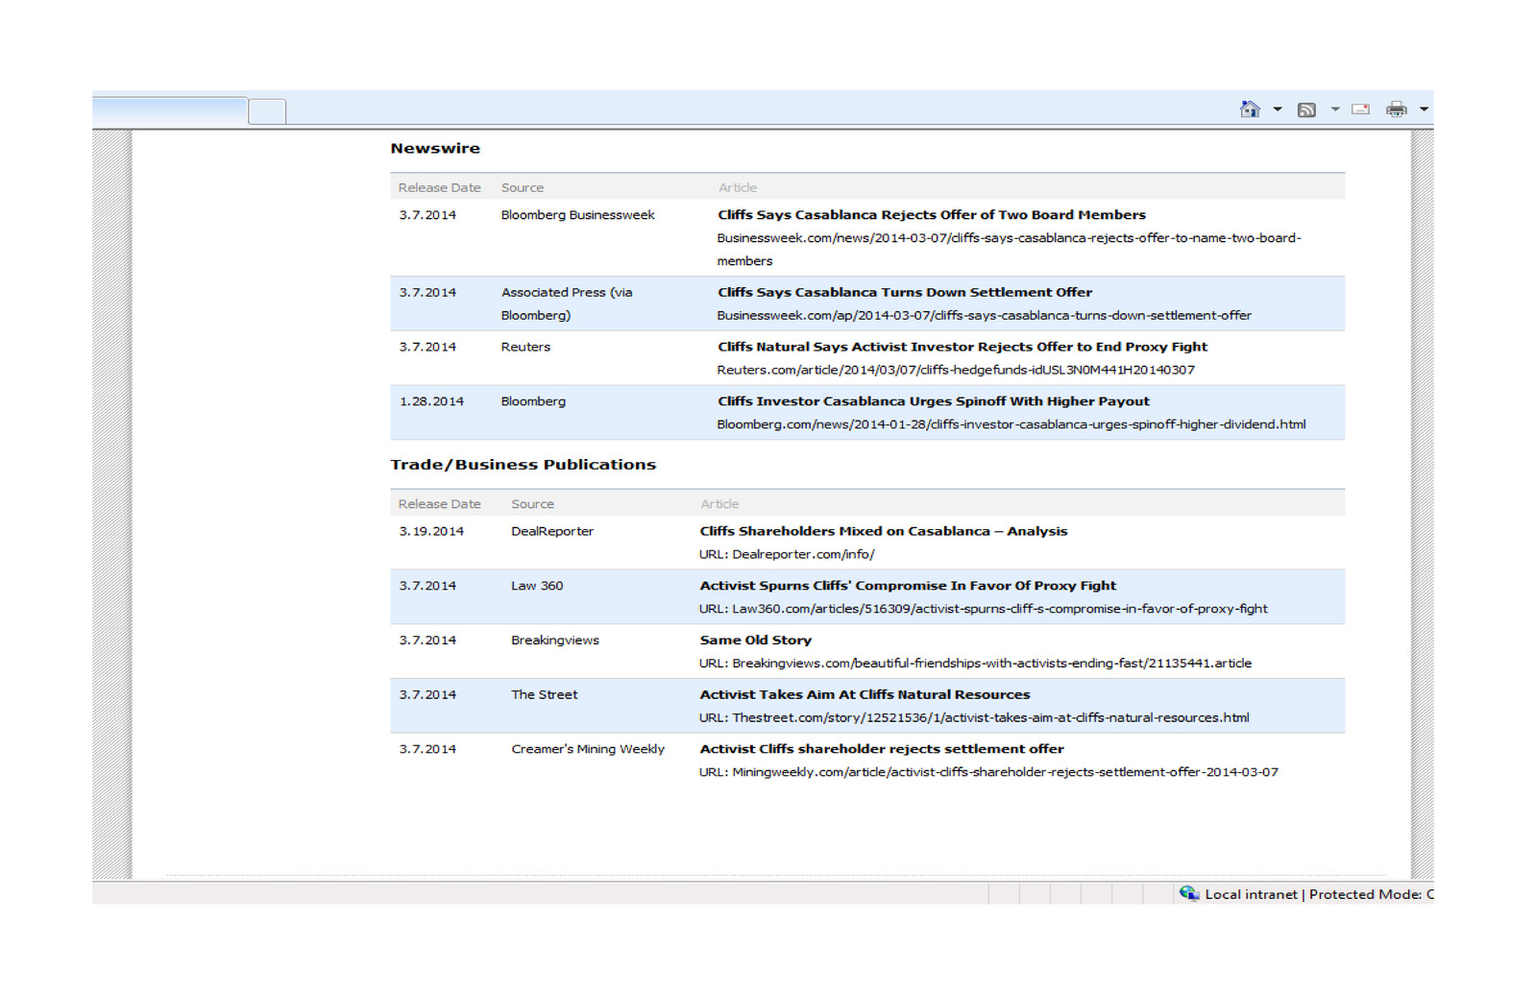Viewport: 1535px width, 993px height.
Task: Click the Thestreet.com story/12521536 URL text
Action: (x=990, y=718)
